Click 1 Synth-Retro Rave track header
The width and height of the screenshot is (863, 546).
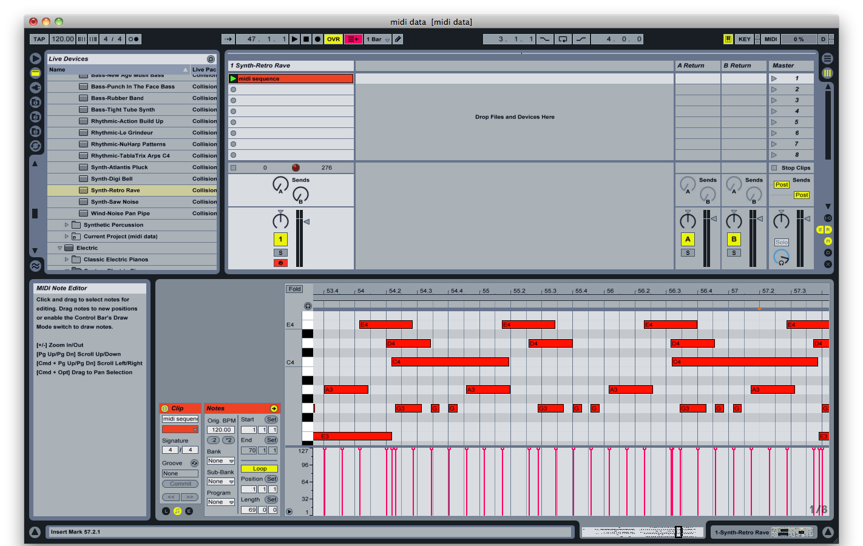(291, 66)
